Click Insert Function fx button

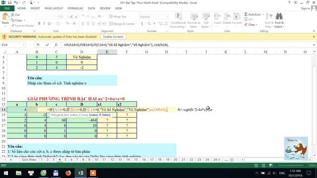coord(56,45)
